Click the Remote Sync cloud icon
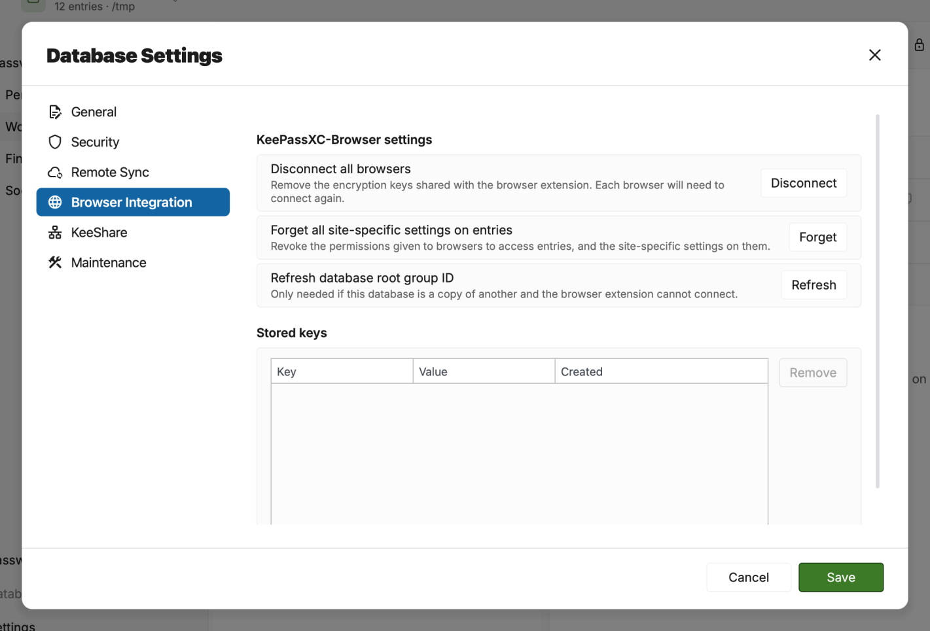The width and height of the screenshot is (930, 631). (55, 172)
